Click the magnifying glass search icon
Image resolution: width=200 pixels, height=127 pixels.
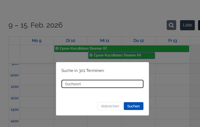(x=171, y=25)
